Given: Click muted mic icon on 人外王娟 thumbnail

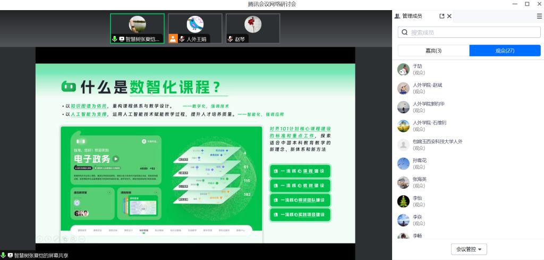Looking at the screenshot, I should [x=182, y=39].
